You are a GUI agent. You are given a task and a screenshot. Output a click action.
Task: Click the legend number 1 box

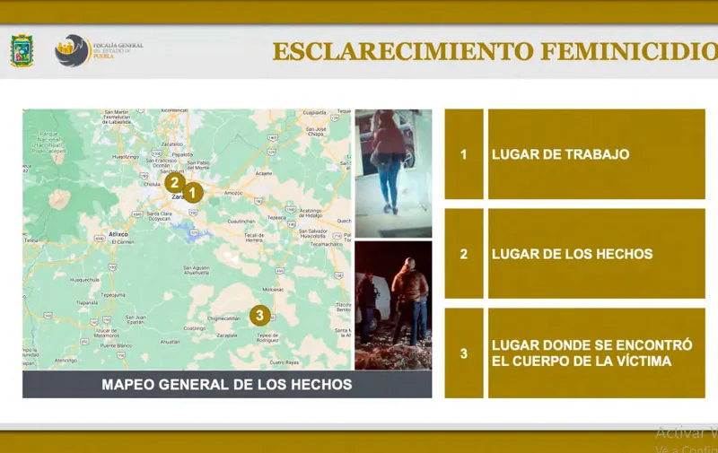tap(464, 154)
